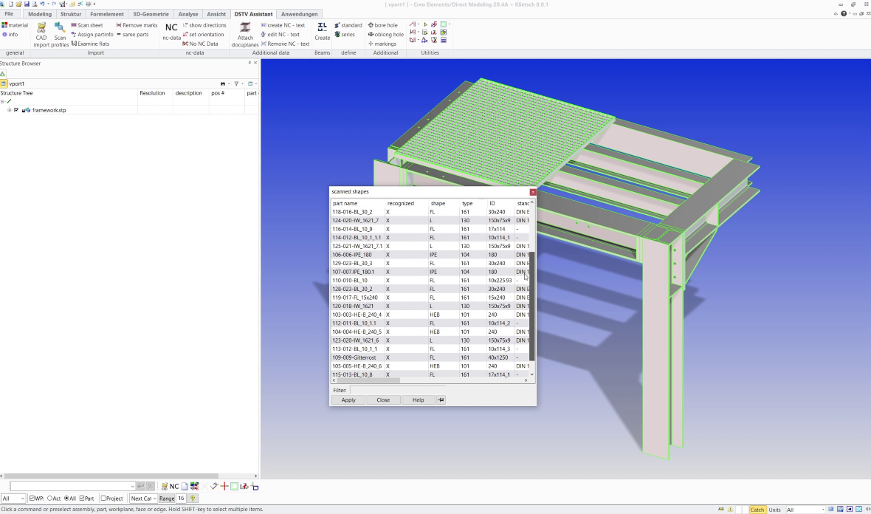The height and width of the screenshot is (514, 871).
Task: Switch to the Modeling ribbon tab
Action: point(40,14)
